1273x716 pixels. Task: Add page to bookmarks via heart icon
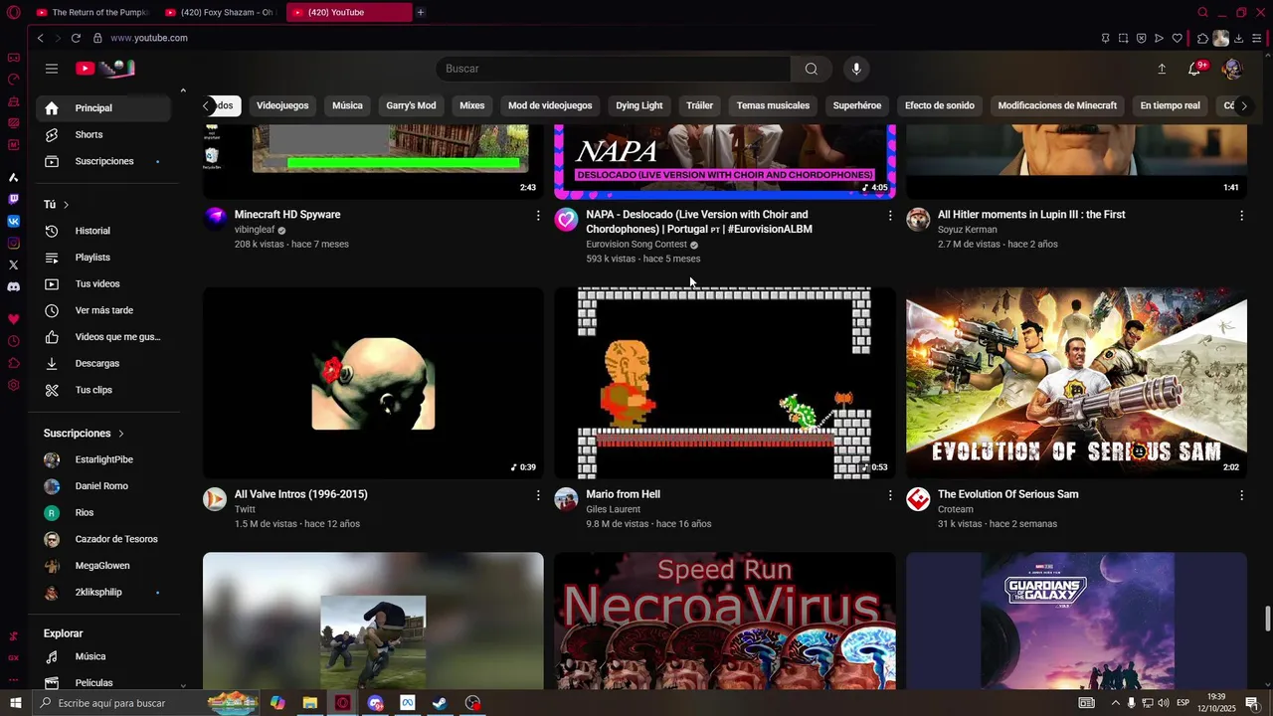[1177, 38]
